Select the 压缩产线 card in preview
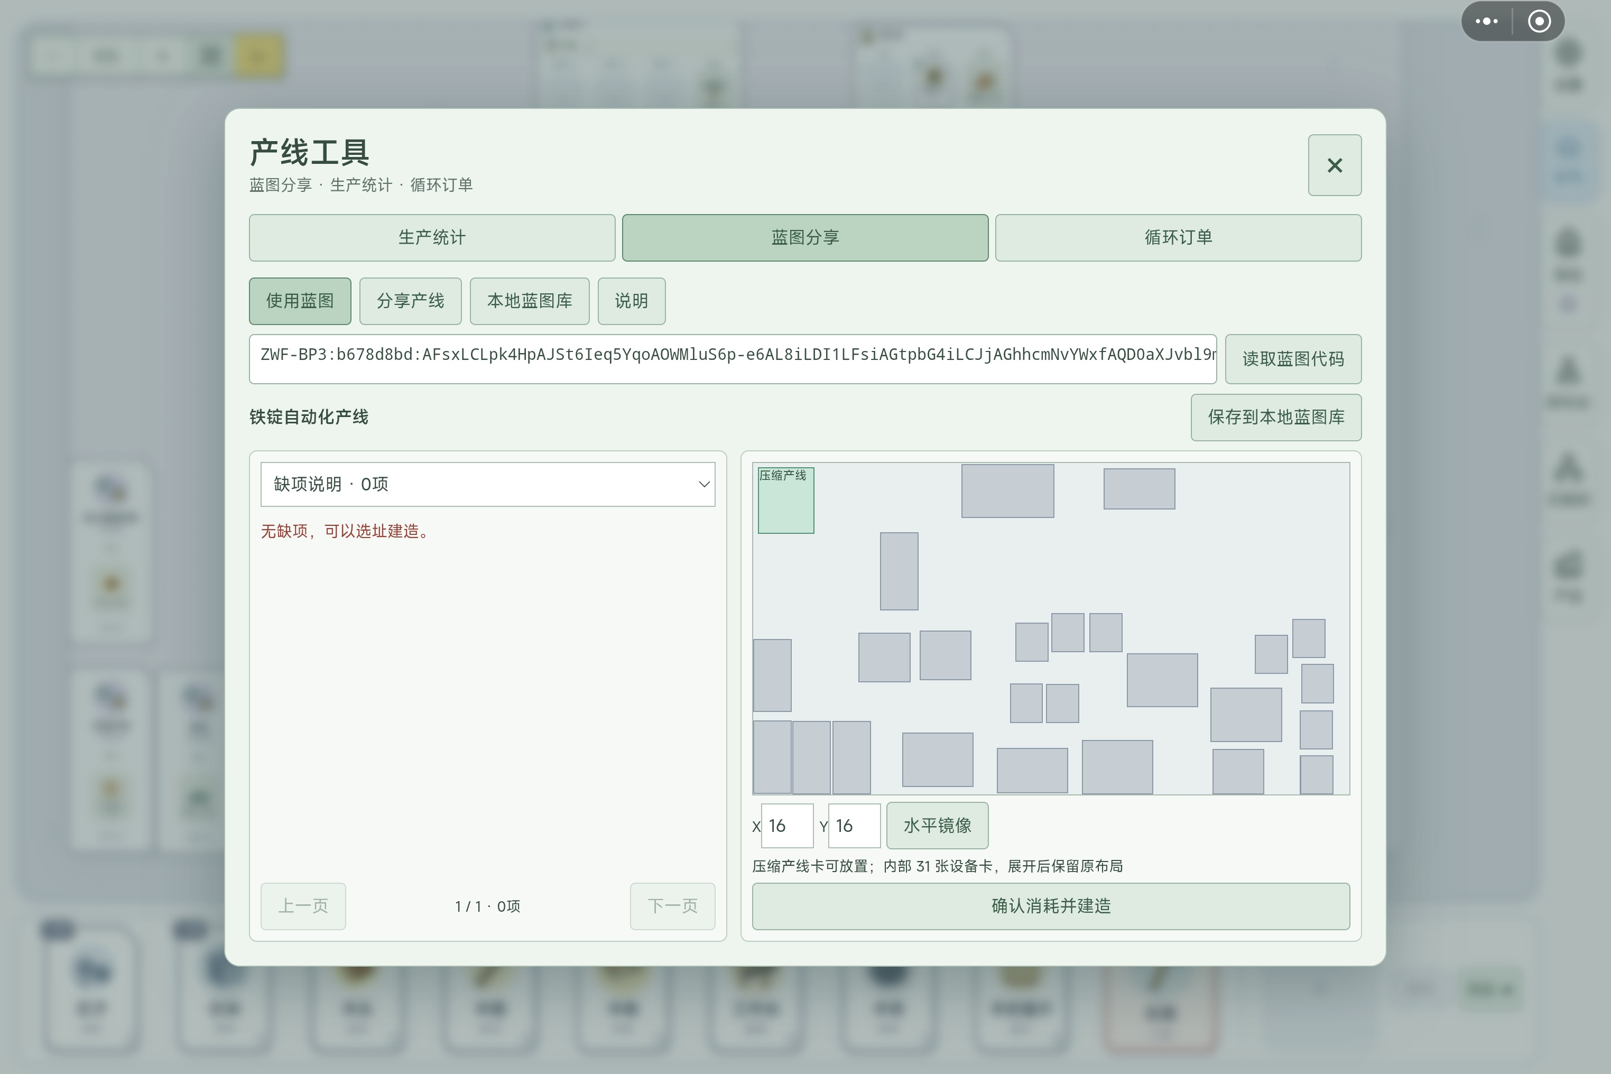1611x1074 pixels. (x=785, y=500)
